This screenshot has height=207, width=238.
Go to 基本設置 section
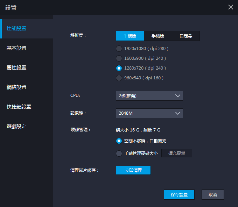(27, 48)
